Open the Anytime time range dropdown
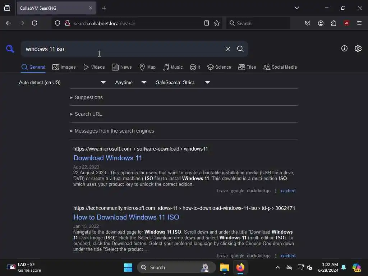Viewport: 368px width, 276px height. [x=131, y=82]
